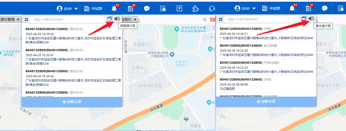Select the 全围栏 tab

127,19
